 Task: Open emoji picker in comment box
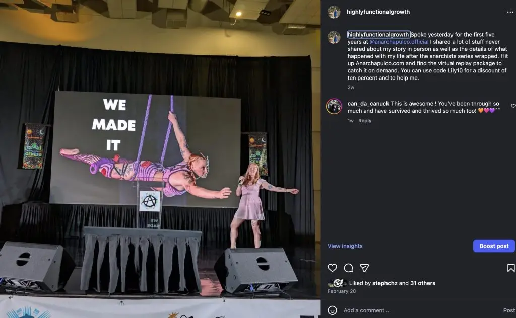click(332, 310)
